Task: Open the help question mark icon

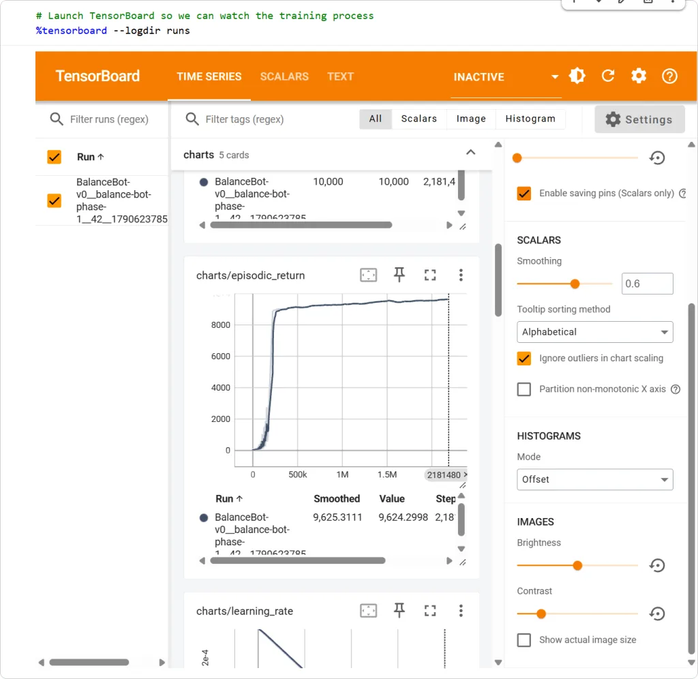Action: (669, 76)
